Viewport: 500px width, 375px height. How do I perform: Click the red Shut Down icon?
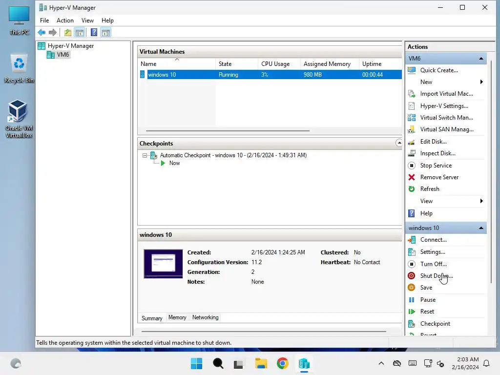point(412,276)
